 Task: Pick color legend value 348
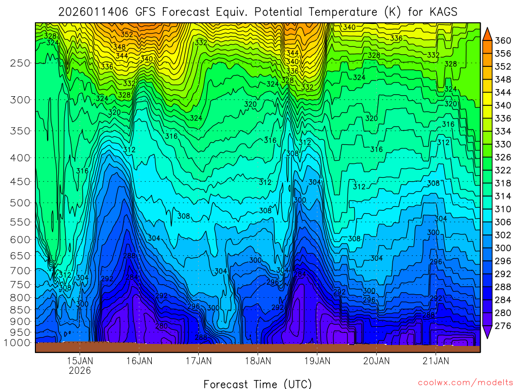pos(503,80)
